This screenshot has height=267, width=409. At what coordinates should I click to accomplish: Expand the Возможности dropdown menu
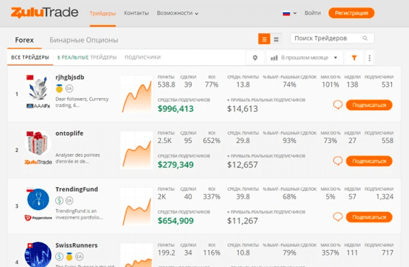177,13
